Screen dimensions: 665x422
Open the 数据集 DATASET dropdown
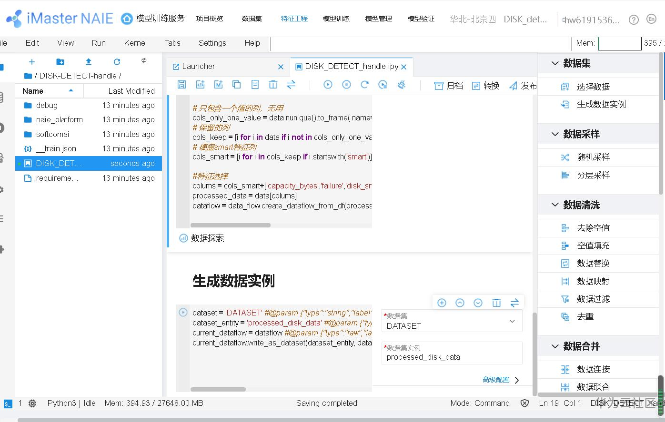tap(452, 321)
